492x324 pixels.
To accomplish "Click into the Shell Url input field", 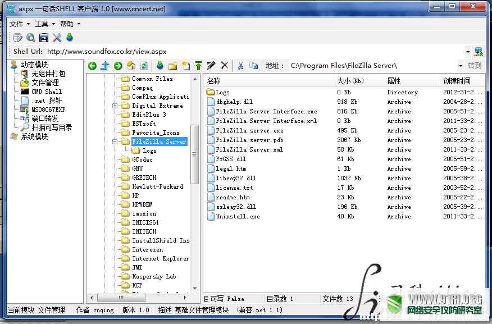I will click(x=255, y=52).
